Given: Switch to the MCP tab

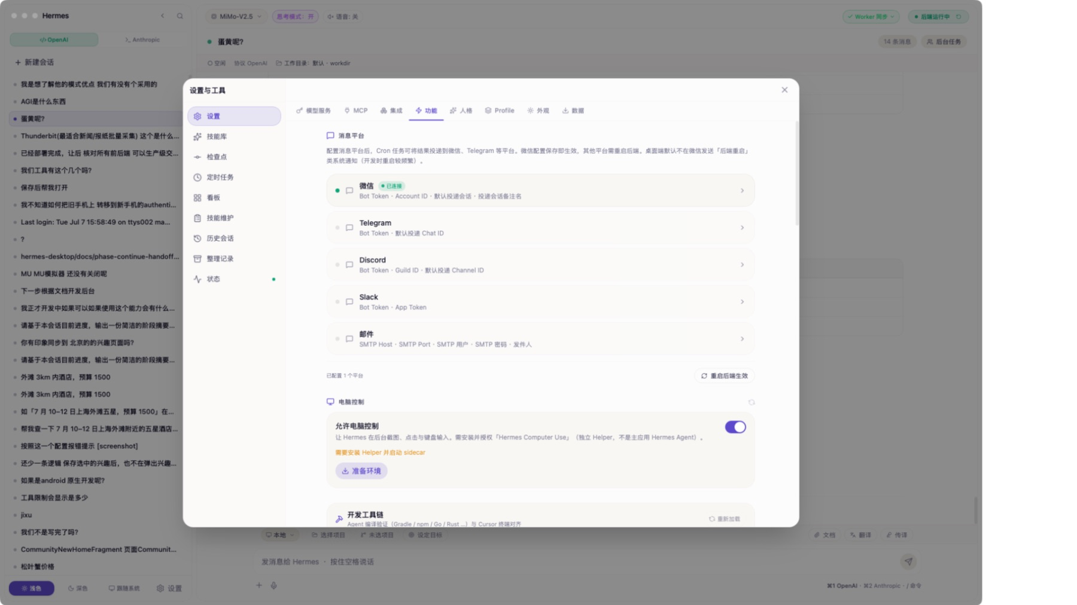Looking at the screenshot, I should tap(356, 111).
